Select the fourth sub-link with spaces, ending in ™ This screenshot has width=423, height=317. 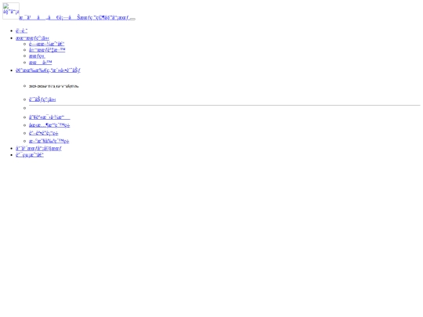click(41, 63)
